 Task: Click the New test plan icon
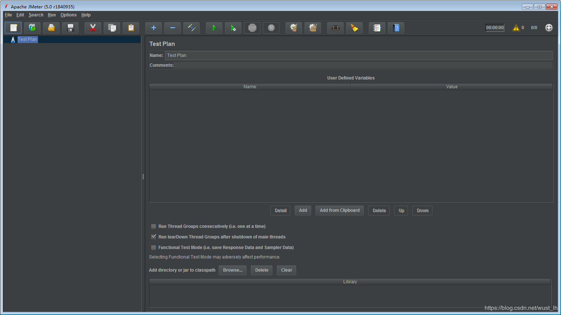(13, 28)
